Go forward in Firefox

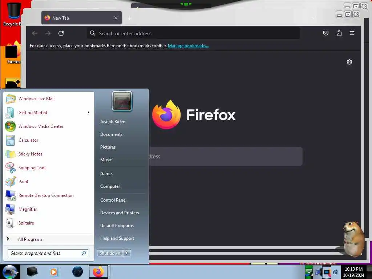coord(48,33)
